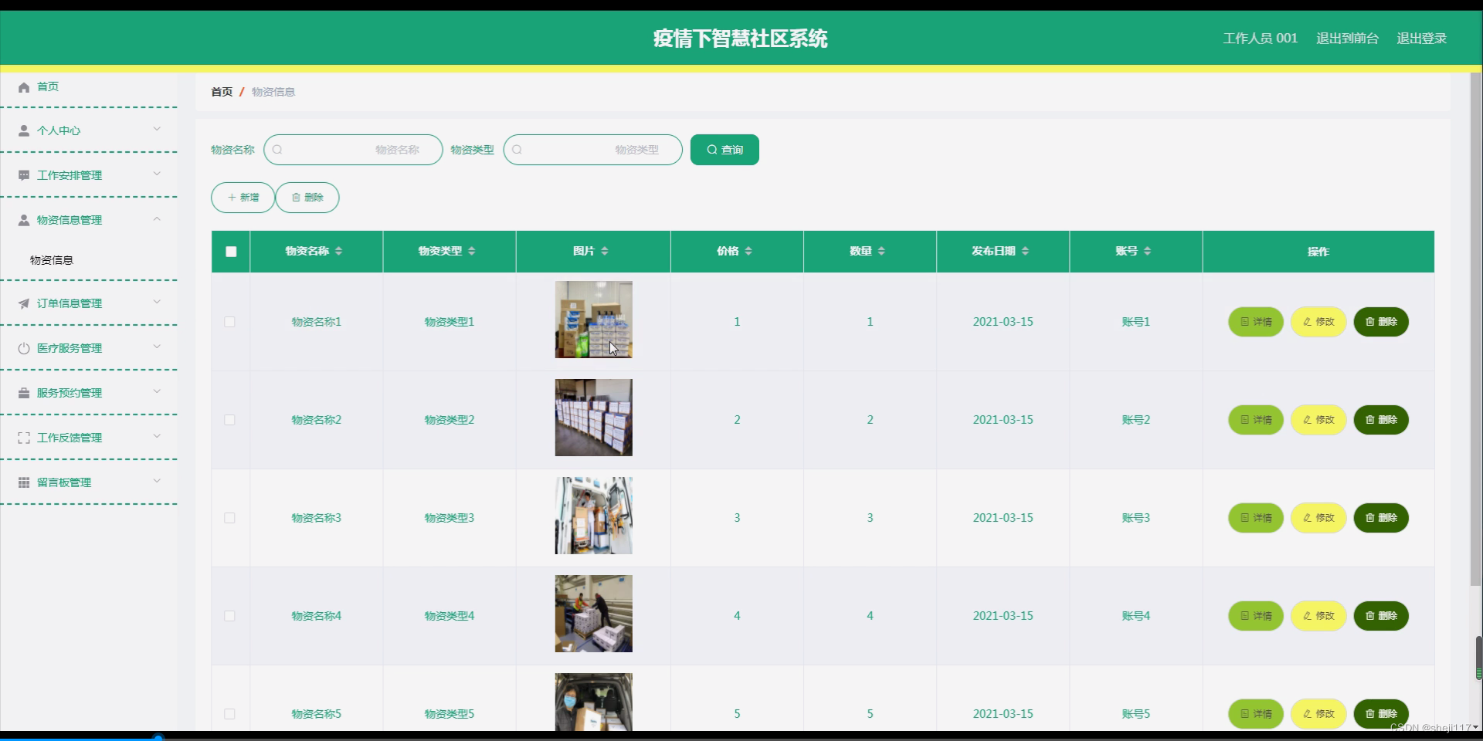
Task: Check the row for 物资名称3
Action: (229, 518)
